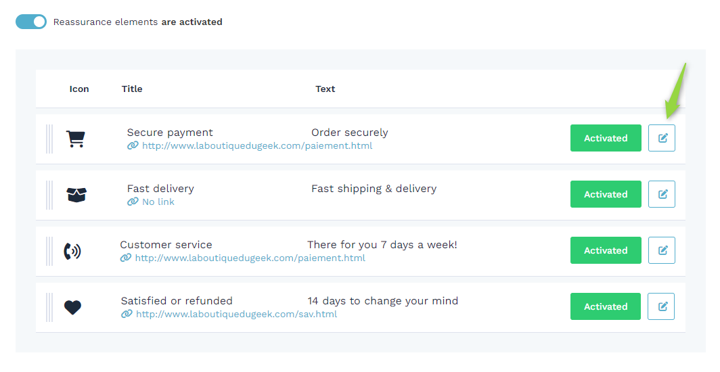Open edit for the Fast delivery row
The height and width of the screenshot is (372, 720).
tap(662, 194)
